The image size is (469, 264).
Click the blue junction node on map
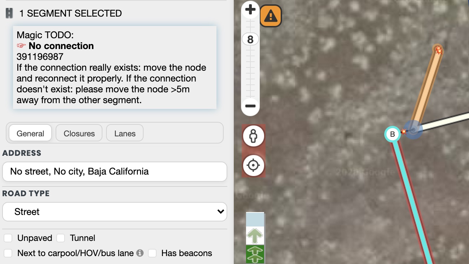pos(413,129)
